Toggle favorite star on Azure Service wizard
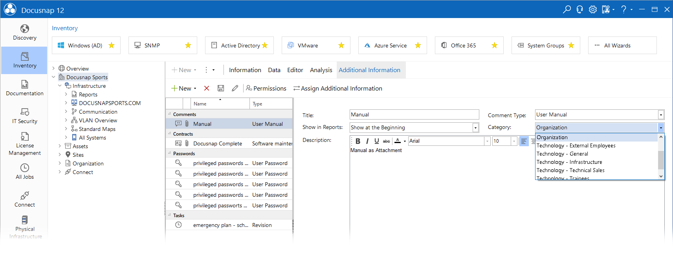The width and height of the screenshot is (673, 254). 418,45
